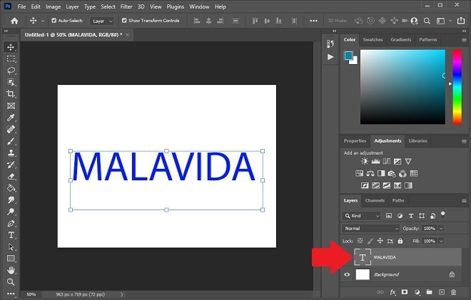Add a Brightness/Contrast adjustment
Screen dimensions: 471x300
click(x=365, y=161)
